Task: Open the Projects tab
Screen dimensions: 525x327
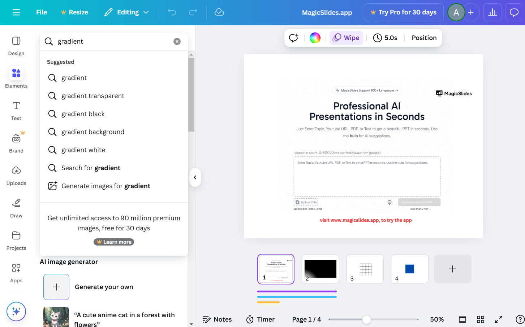Action: pyautogui.click(x=16, y=240)
